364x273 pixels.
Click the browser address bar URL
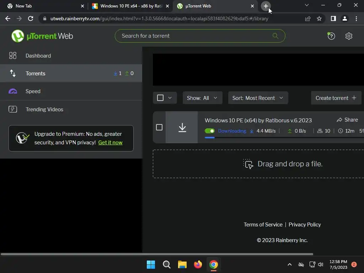[159, 18]
